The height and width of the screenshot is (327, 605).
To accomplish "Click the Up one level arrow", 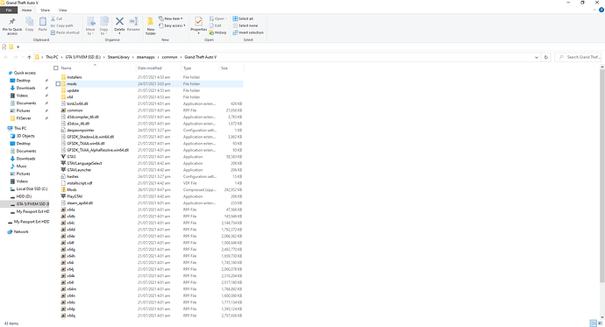I will [x=29, y=57].
